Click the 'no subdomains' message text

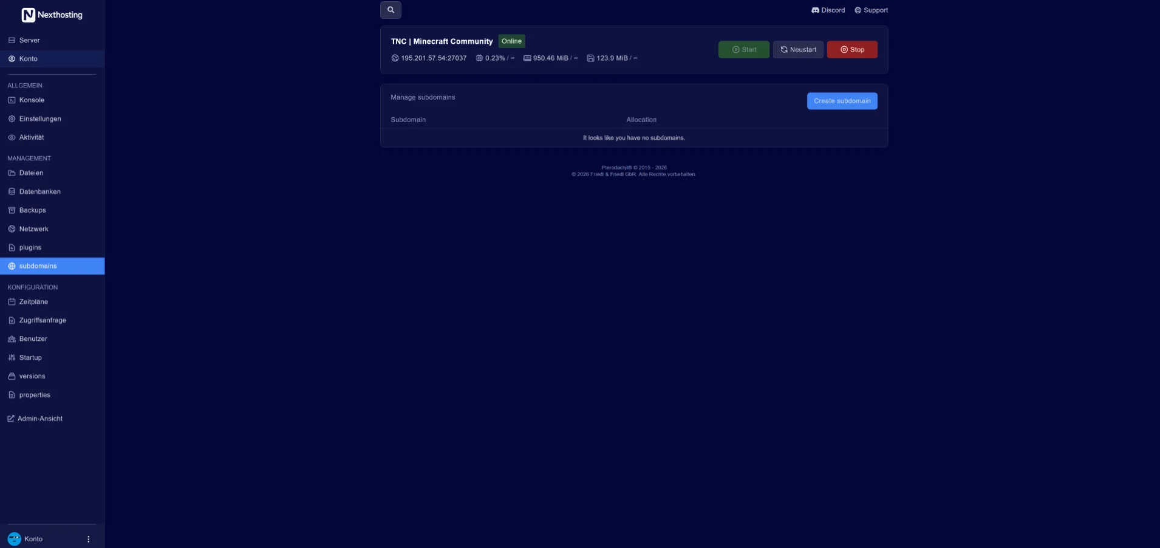633,138
